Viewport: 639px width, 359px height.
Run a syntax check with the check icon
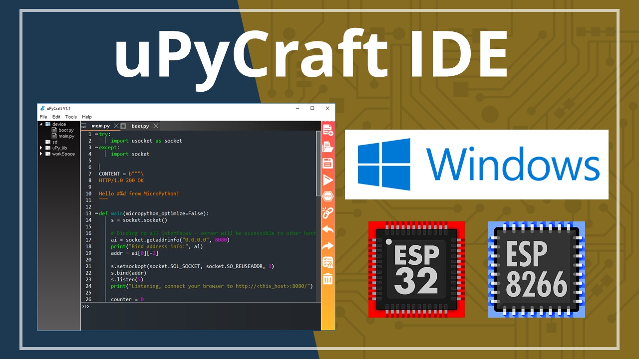pyautogui.click(x=327, y=263)
